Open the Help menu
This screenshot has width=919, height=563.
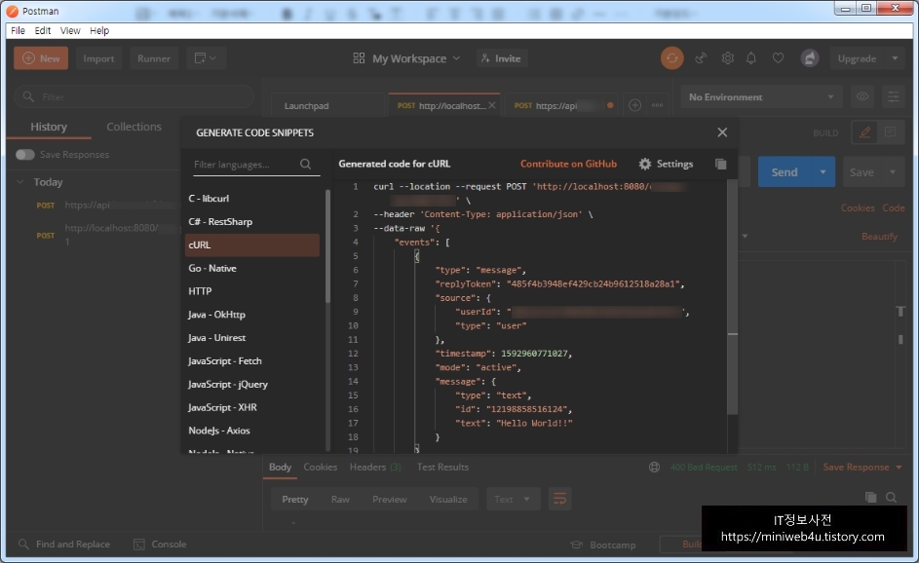point(99,30)
